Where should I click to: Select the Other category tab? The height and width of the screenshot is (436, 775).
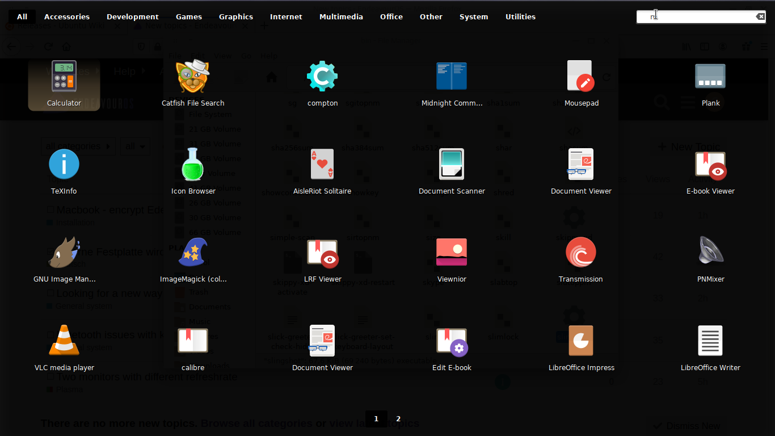tap(431, 16)
